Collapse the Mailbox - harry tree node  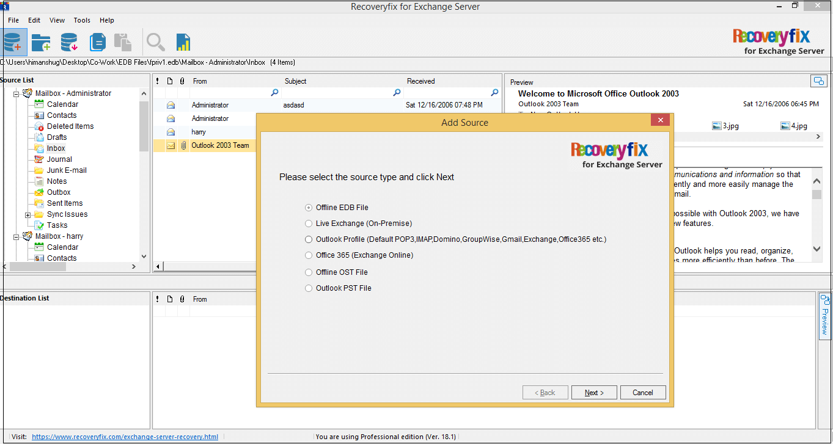point(17,236)
